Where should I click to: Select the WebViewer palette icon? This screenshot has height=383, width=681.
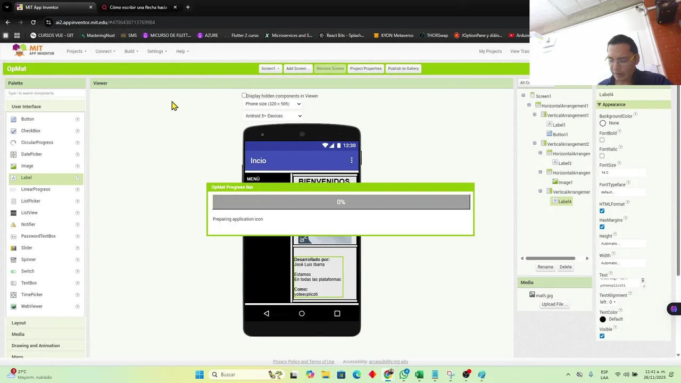coord(14,306)
